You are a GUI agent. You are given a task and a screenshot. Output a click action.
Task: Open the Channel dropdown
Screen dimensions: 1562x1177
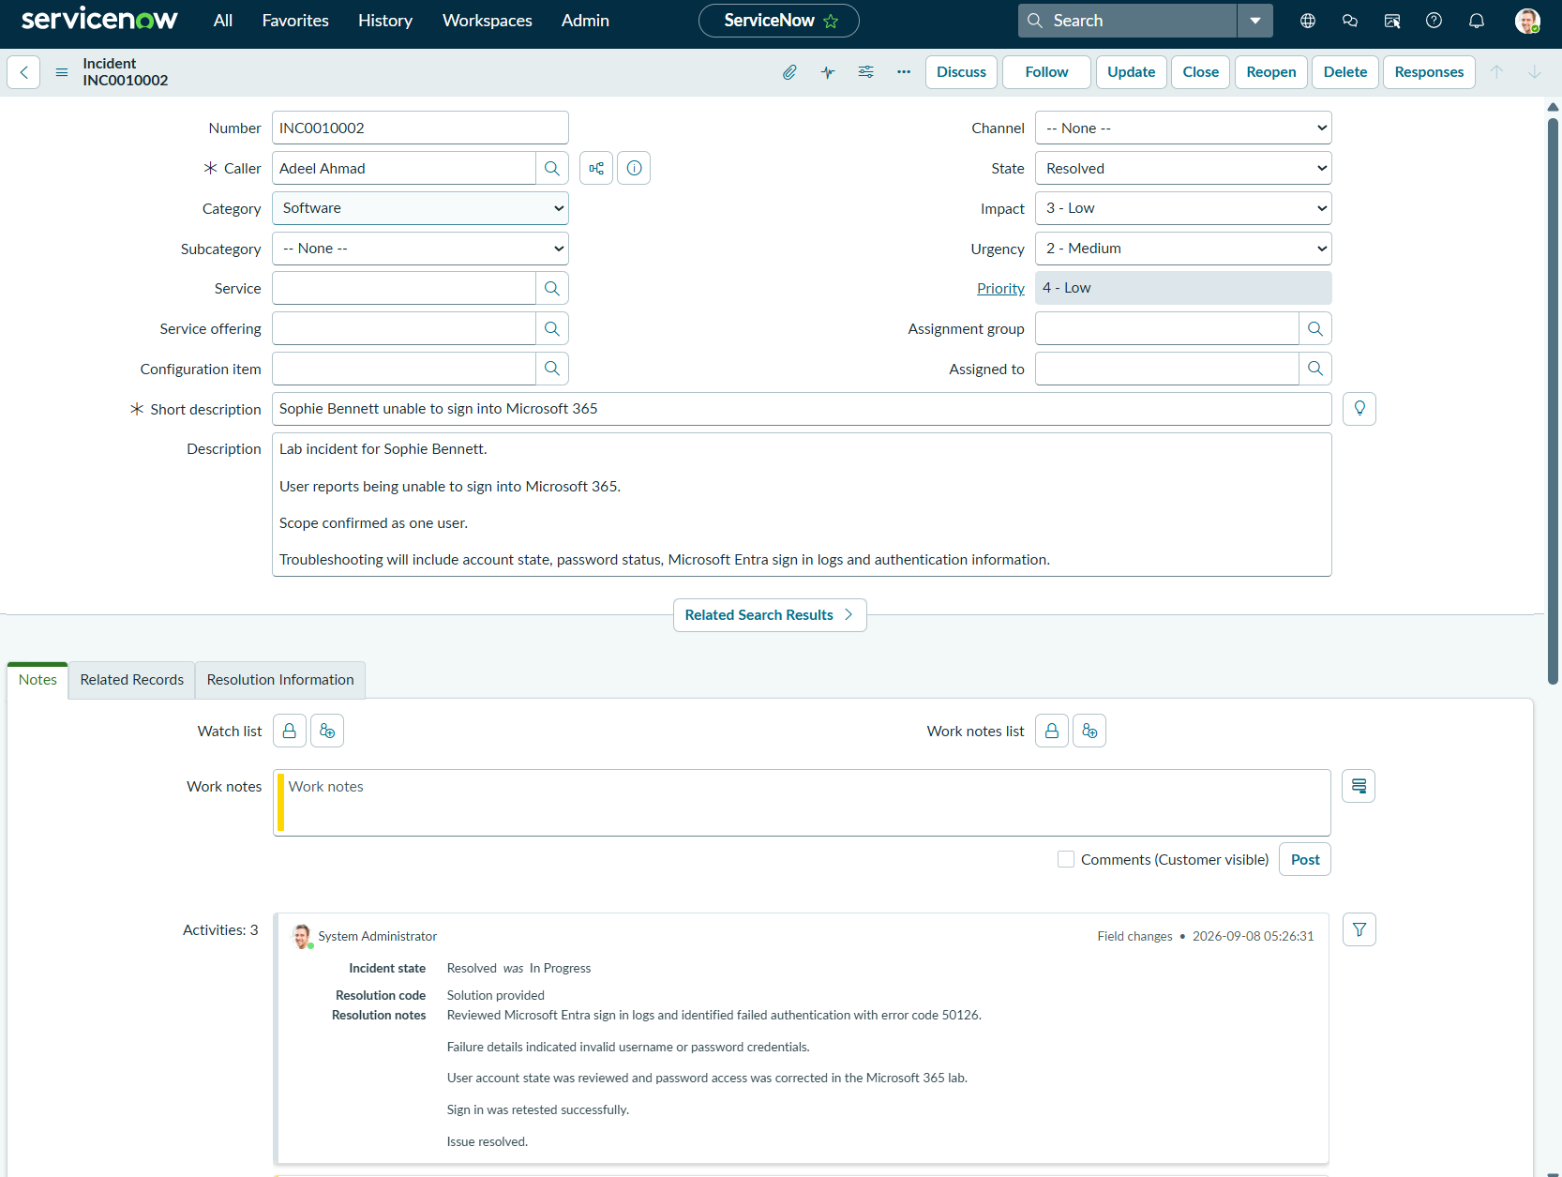[x=1183, y=128]
